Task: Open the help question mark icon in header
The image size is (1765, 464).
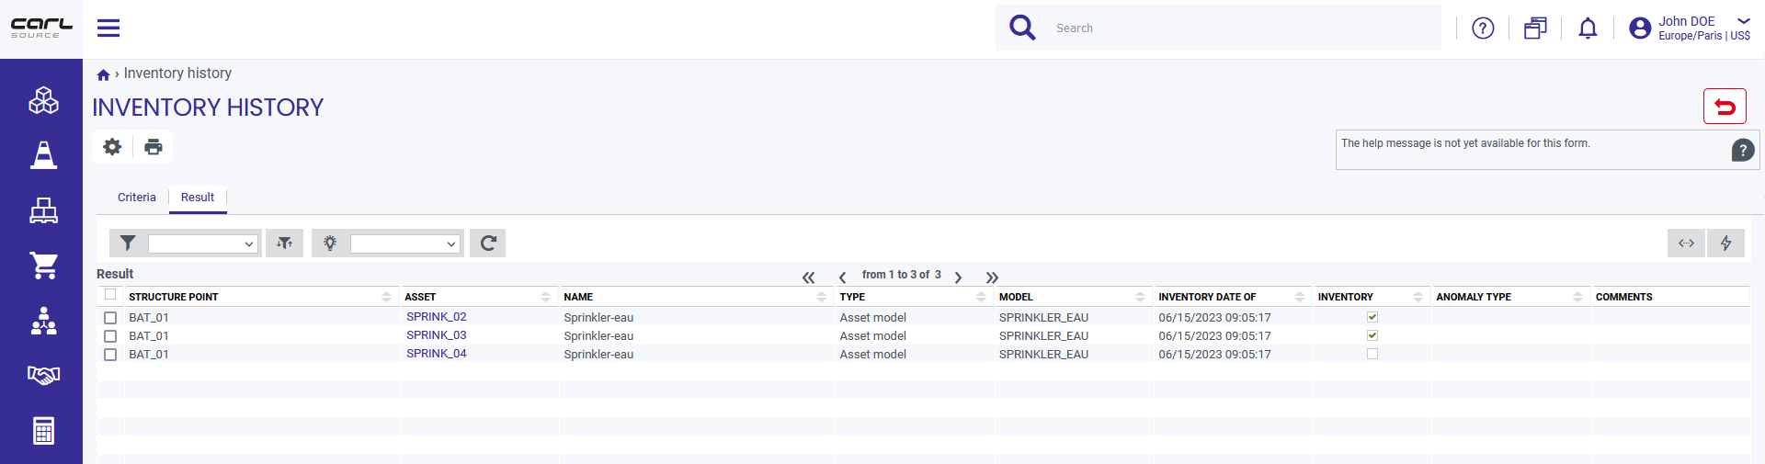Action: point(1483,28)
